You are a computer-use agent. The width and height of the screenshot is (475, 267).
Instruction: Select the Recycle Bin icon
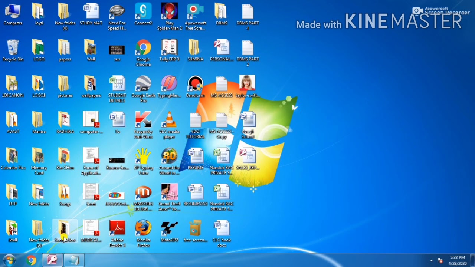coord(13,51)
